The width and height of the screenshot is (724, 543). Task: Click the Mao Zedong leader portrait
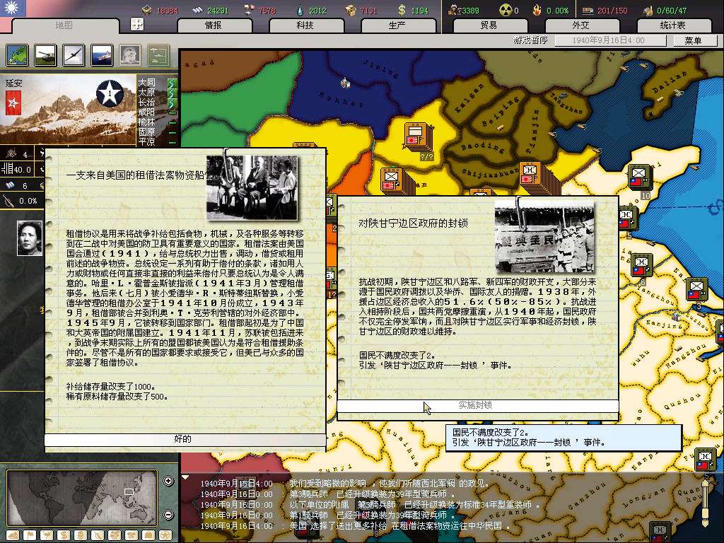30,238
